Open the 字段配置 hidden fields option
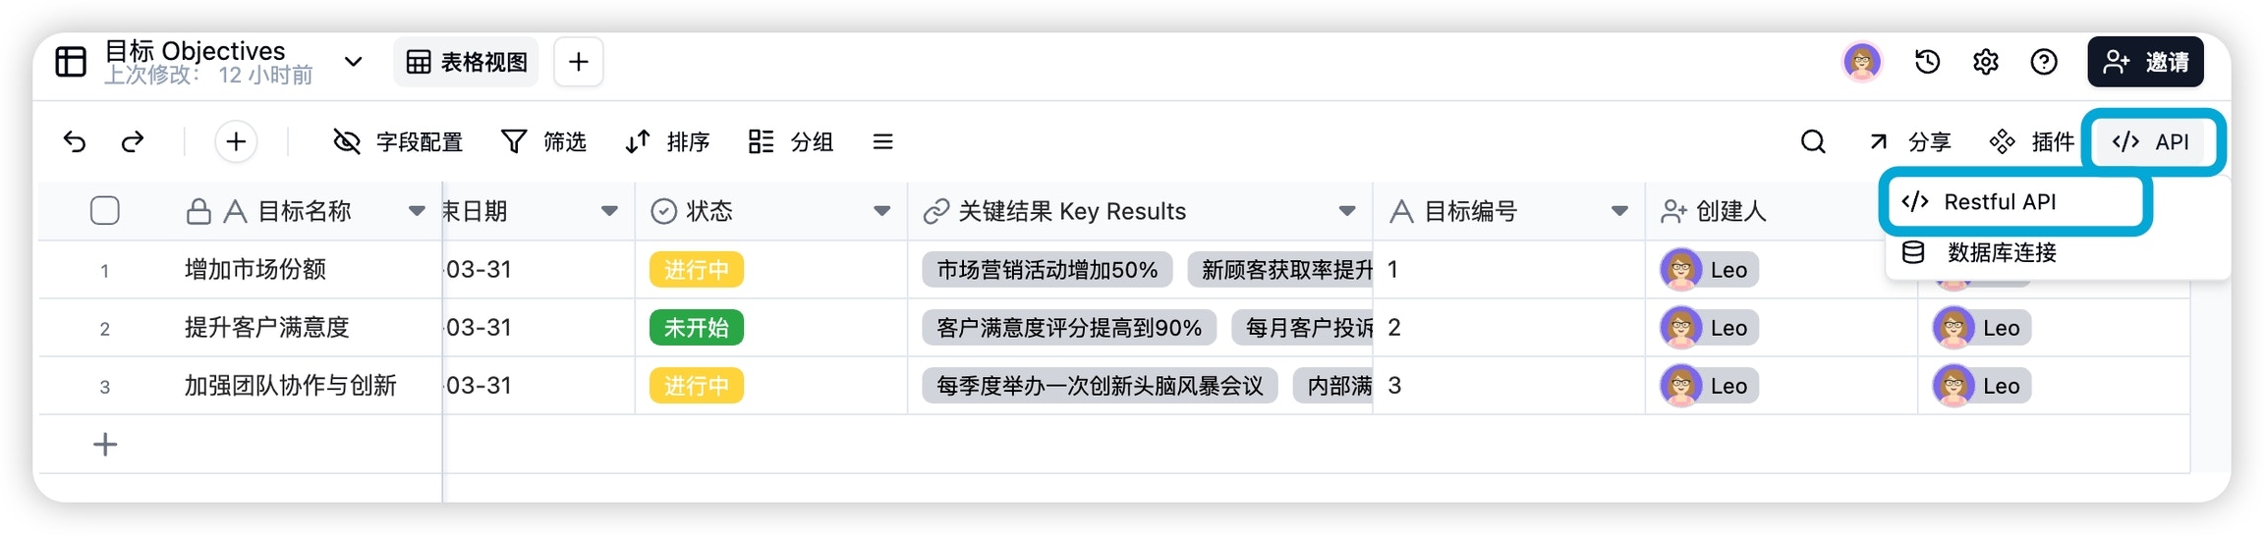This screenshot has height=535, width=2264. tap(398, 142)
